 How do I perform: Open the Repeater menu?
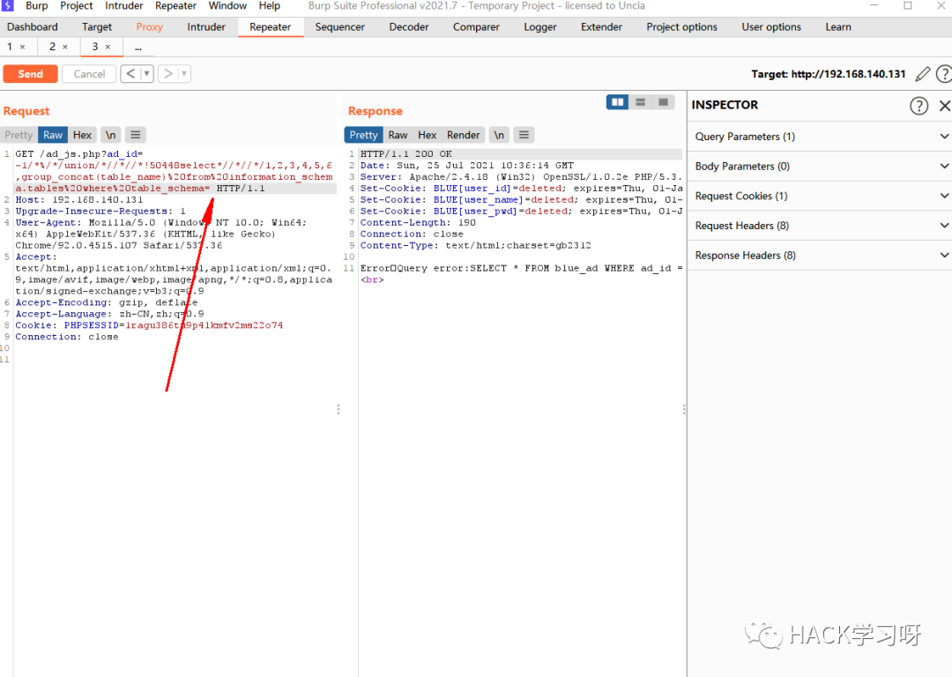click(175, 6)
